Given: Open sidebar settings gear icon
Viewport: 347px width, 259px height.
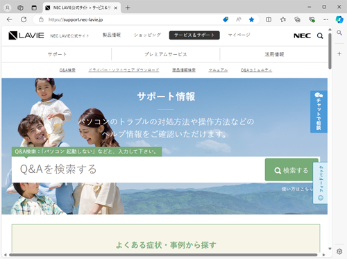Looking at the screenshot, I should coord(339,251).
